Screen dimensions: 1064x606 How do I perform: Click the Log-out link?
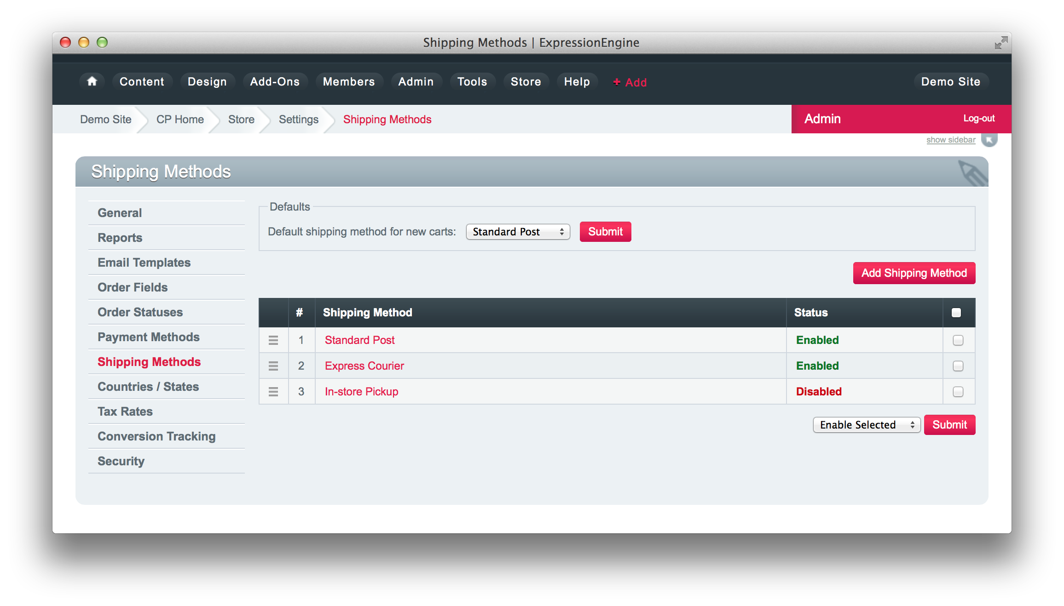pos(979,119)
